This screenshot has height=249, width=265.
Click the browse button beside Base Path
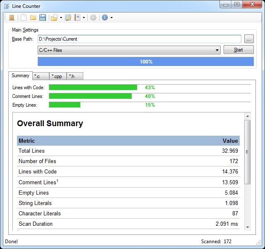[x=248, y=39]
